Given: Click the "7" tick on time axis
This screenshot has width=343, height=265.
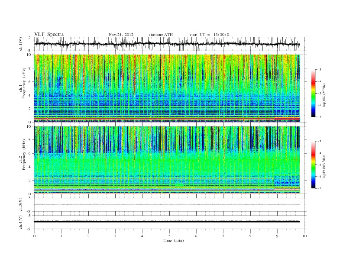Looking at the screenshot, I should (223, 236).
